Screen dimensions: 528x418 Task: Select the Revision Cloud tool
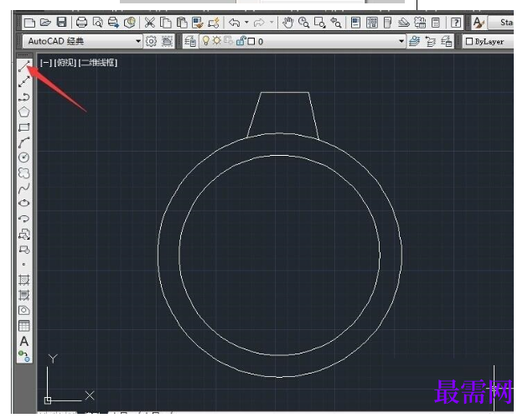(24, 173)
